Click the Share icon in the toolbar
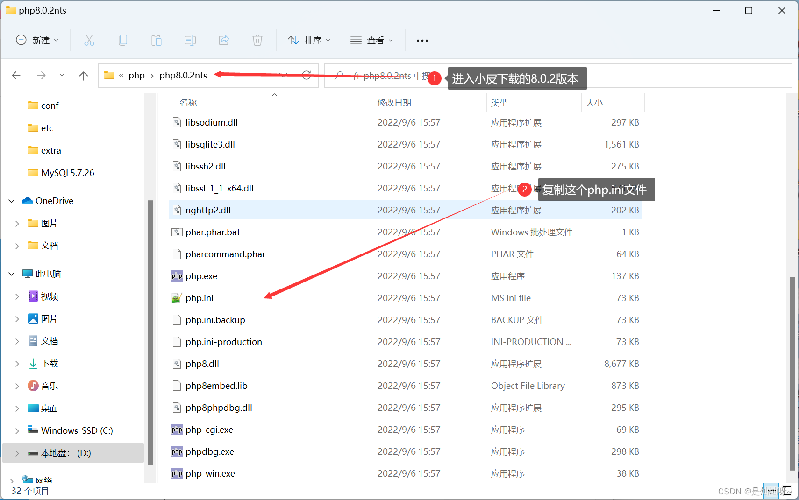This screenshot has height=500, width=799. (x=224, y=40)
